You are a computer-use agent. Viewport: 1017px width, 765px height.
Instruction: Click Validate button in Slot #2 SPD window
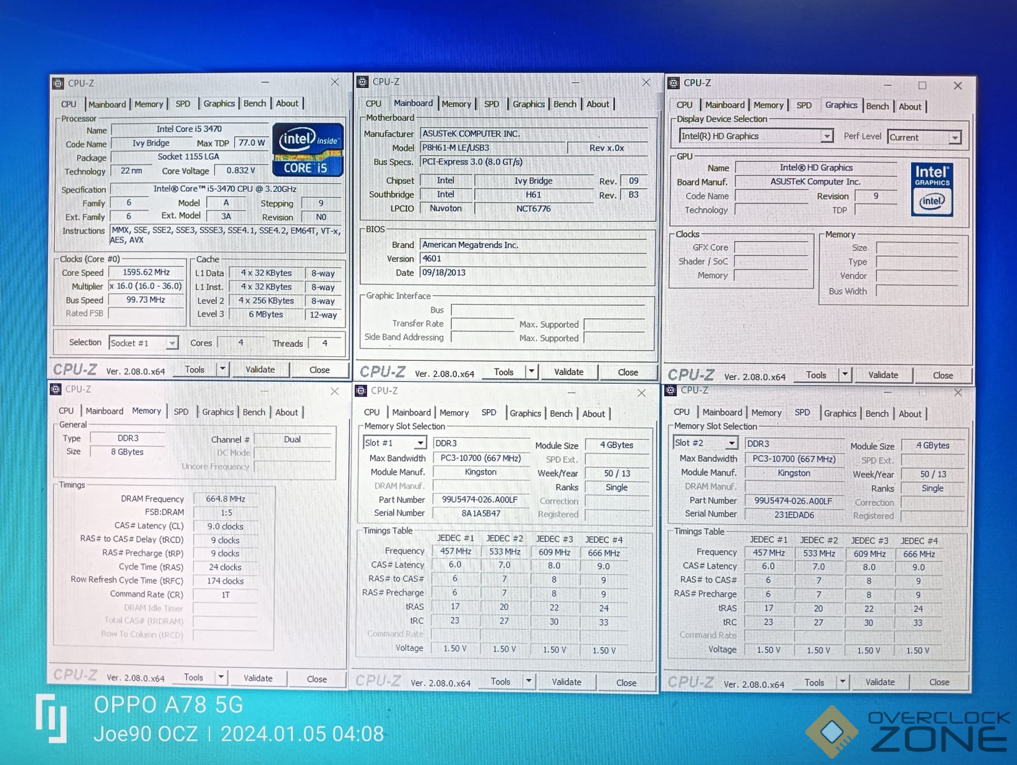pyautogui.click(x=880, y=682)
